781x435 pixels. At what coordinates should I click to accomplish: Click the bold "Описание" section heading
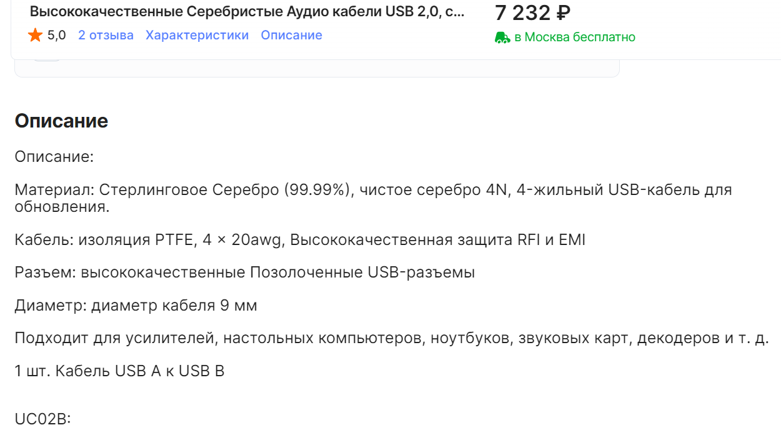[x=61, y=121]
